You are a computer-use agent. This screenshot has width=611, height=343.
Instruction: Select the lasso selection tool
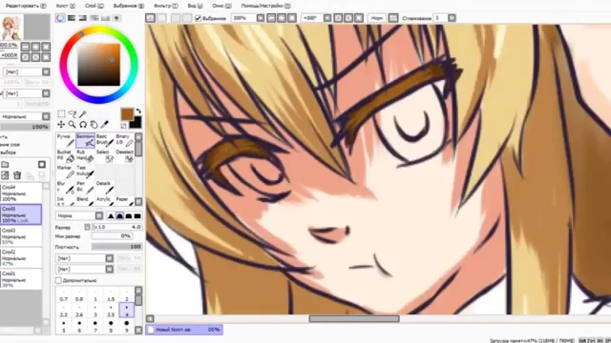point(72,114)
